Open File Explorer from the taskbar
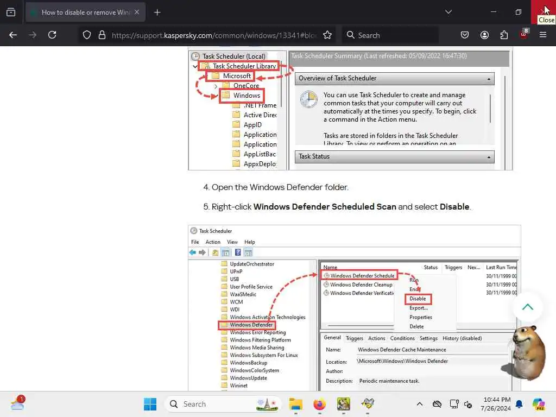Viewport: 556px width, 417px height. 296,404
